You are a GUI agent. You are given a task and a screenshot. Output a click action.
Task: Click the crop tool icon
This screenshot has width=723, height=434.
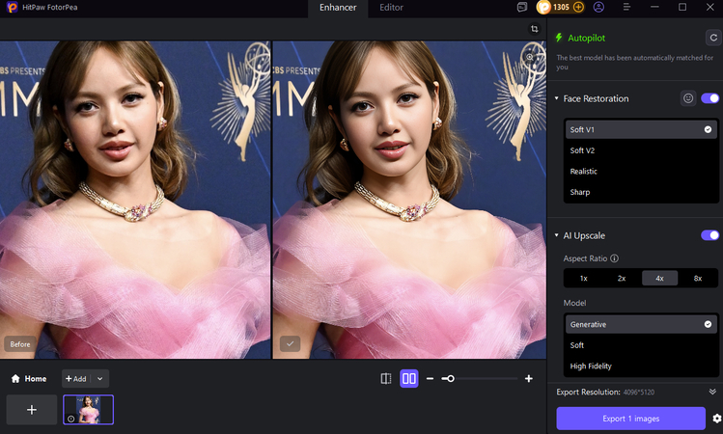pos(534,29)
